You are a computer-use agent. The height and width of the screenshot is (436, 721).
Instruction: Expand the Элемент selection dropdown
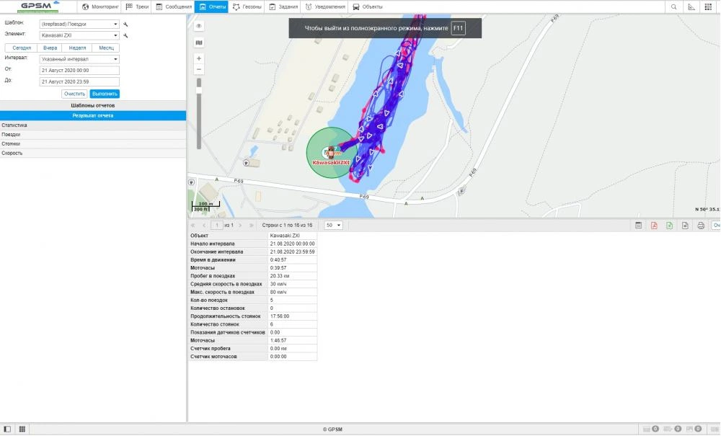[x=78, y=34]
